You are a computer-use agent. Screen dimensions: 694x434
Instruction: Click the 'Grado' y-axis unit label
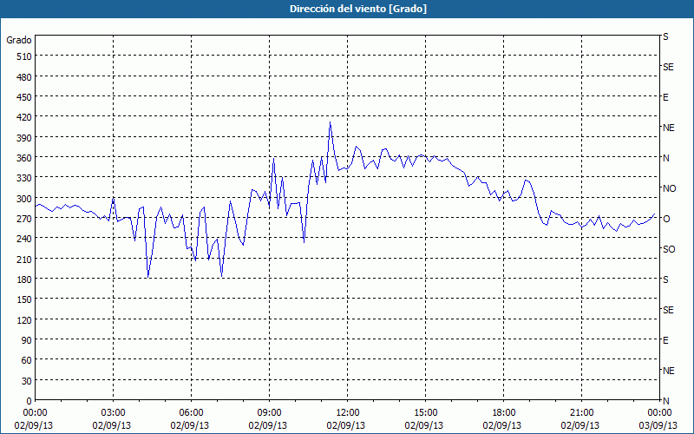(x=19, y=40)
